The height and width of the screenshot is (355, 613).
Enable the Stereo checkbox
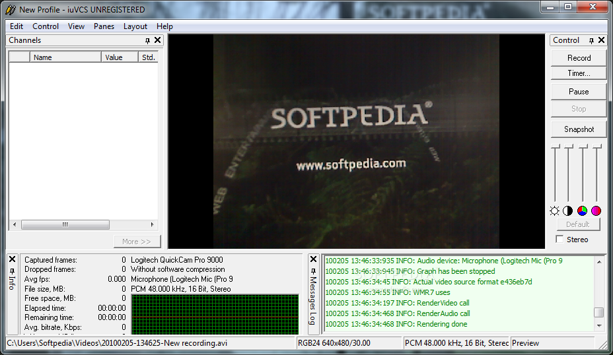tap(560, 239)
